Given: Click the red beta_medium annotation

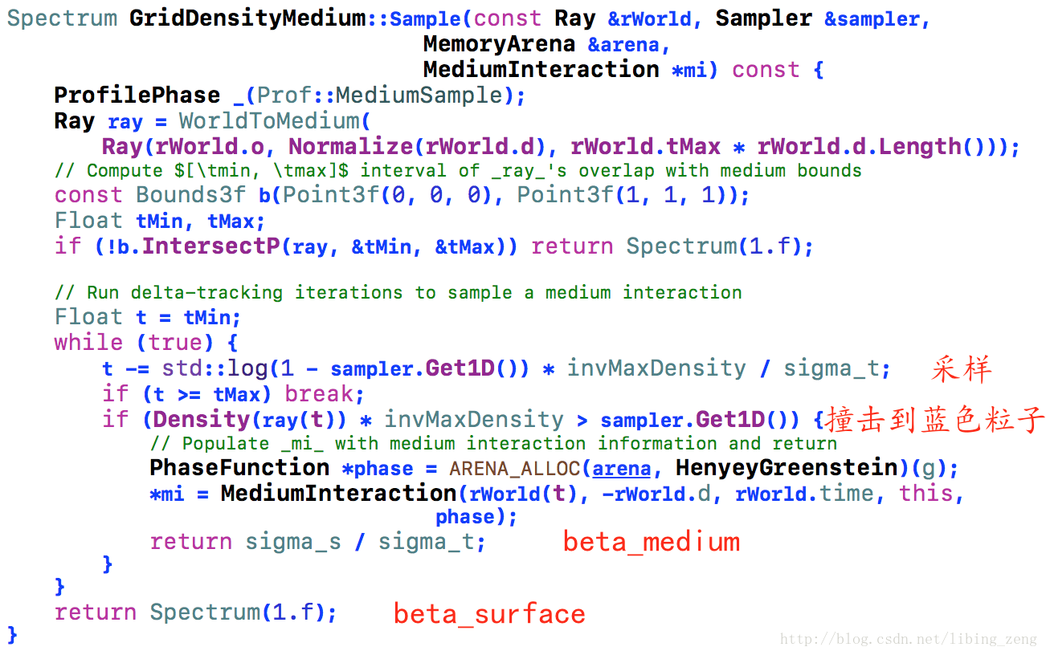Looking at the screenshot, I should (x=651, y=542).
